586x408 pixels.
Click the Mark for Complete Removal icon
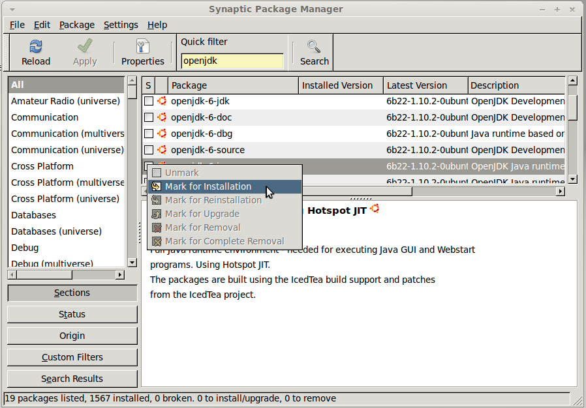tap(157, 241)
